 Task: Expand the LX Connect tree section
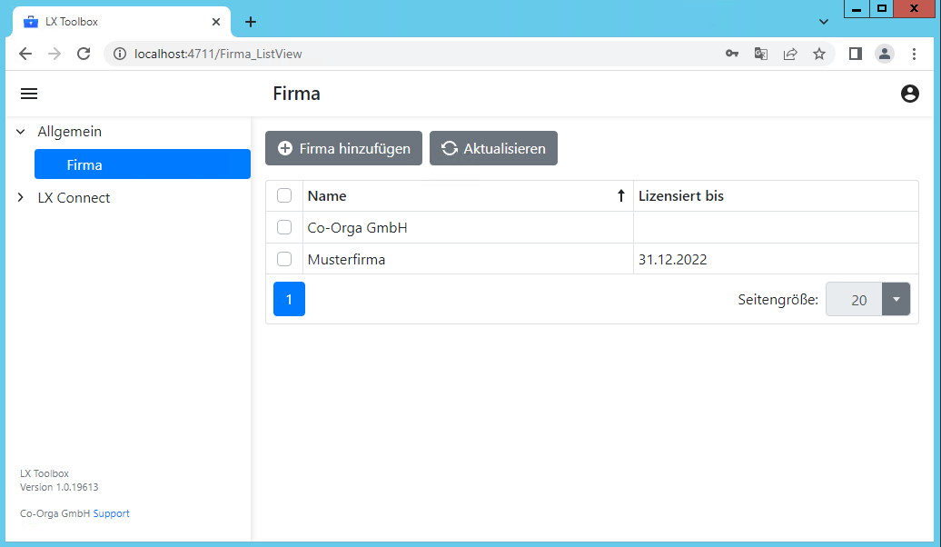(21, 198)
